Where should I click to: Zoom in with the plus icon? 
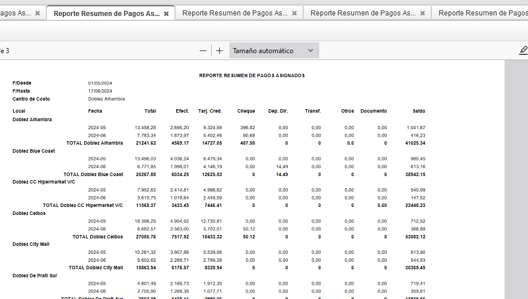(219, 51)
